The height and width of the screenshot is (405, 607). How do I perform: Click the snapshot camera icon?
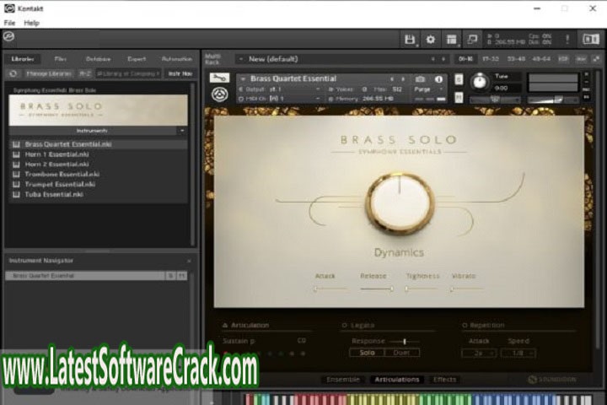pos(420,79)
